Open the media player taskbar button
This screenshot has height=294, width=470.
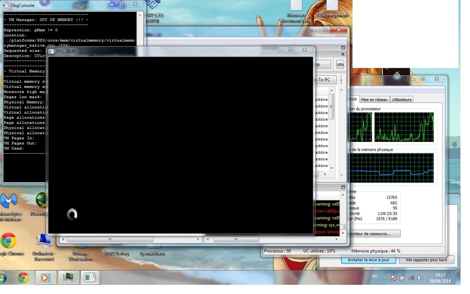pos(45,278)
